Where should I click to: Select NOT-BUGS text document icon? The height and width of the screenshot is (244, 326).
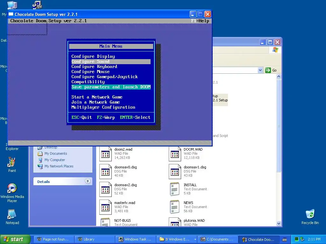click(105, 222)
